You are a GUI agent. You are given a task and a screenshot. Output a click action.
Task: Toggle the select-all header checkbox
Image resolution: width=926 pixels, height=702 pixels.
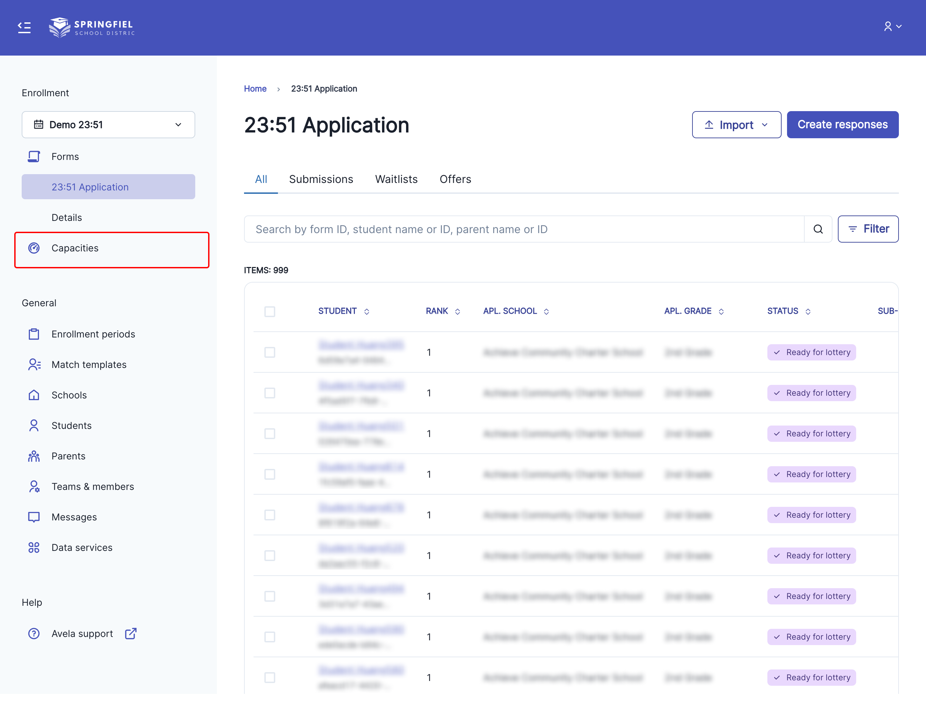pos(269,311)
